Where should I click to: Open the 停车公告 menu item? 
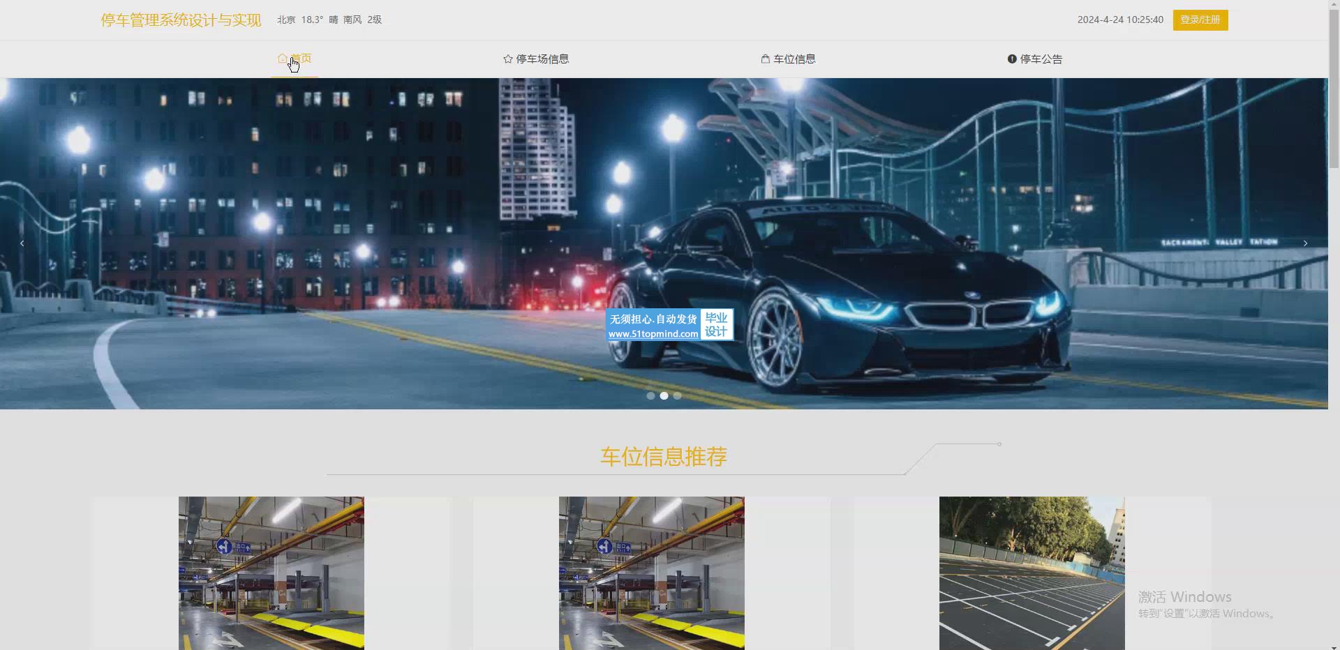coord(1035,59)
